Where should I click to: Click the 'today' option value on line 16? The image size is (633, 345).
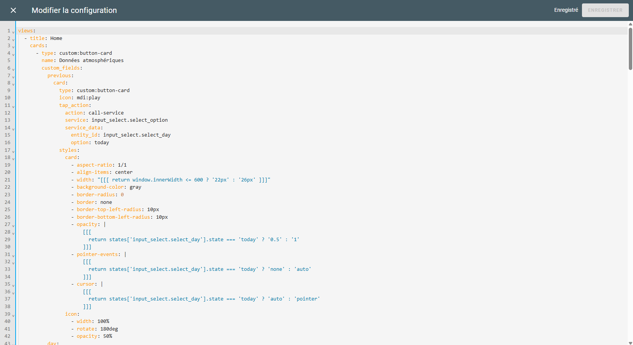[102, 143]
